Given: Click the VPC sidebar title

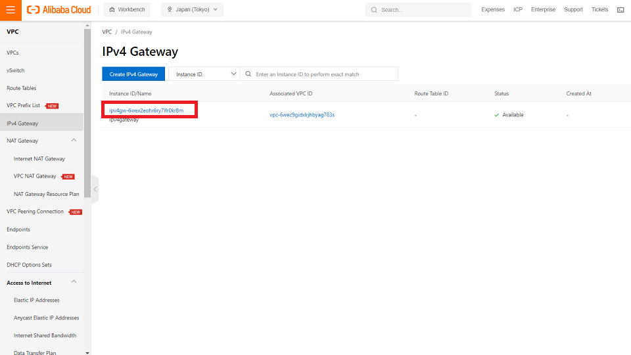Looking at the screenshot, I should pyautogui.click(x=12, y=32).
